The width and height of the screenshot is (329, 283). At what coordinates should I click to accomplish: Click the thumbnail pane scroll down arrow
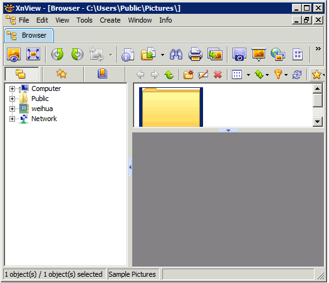(318, 122)
